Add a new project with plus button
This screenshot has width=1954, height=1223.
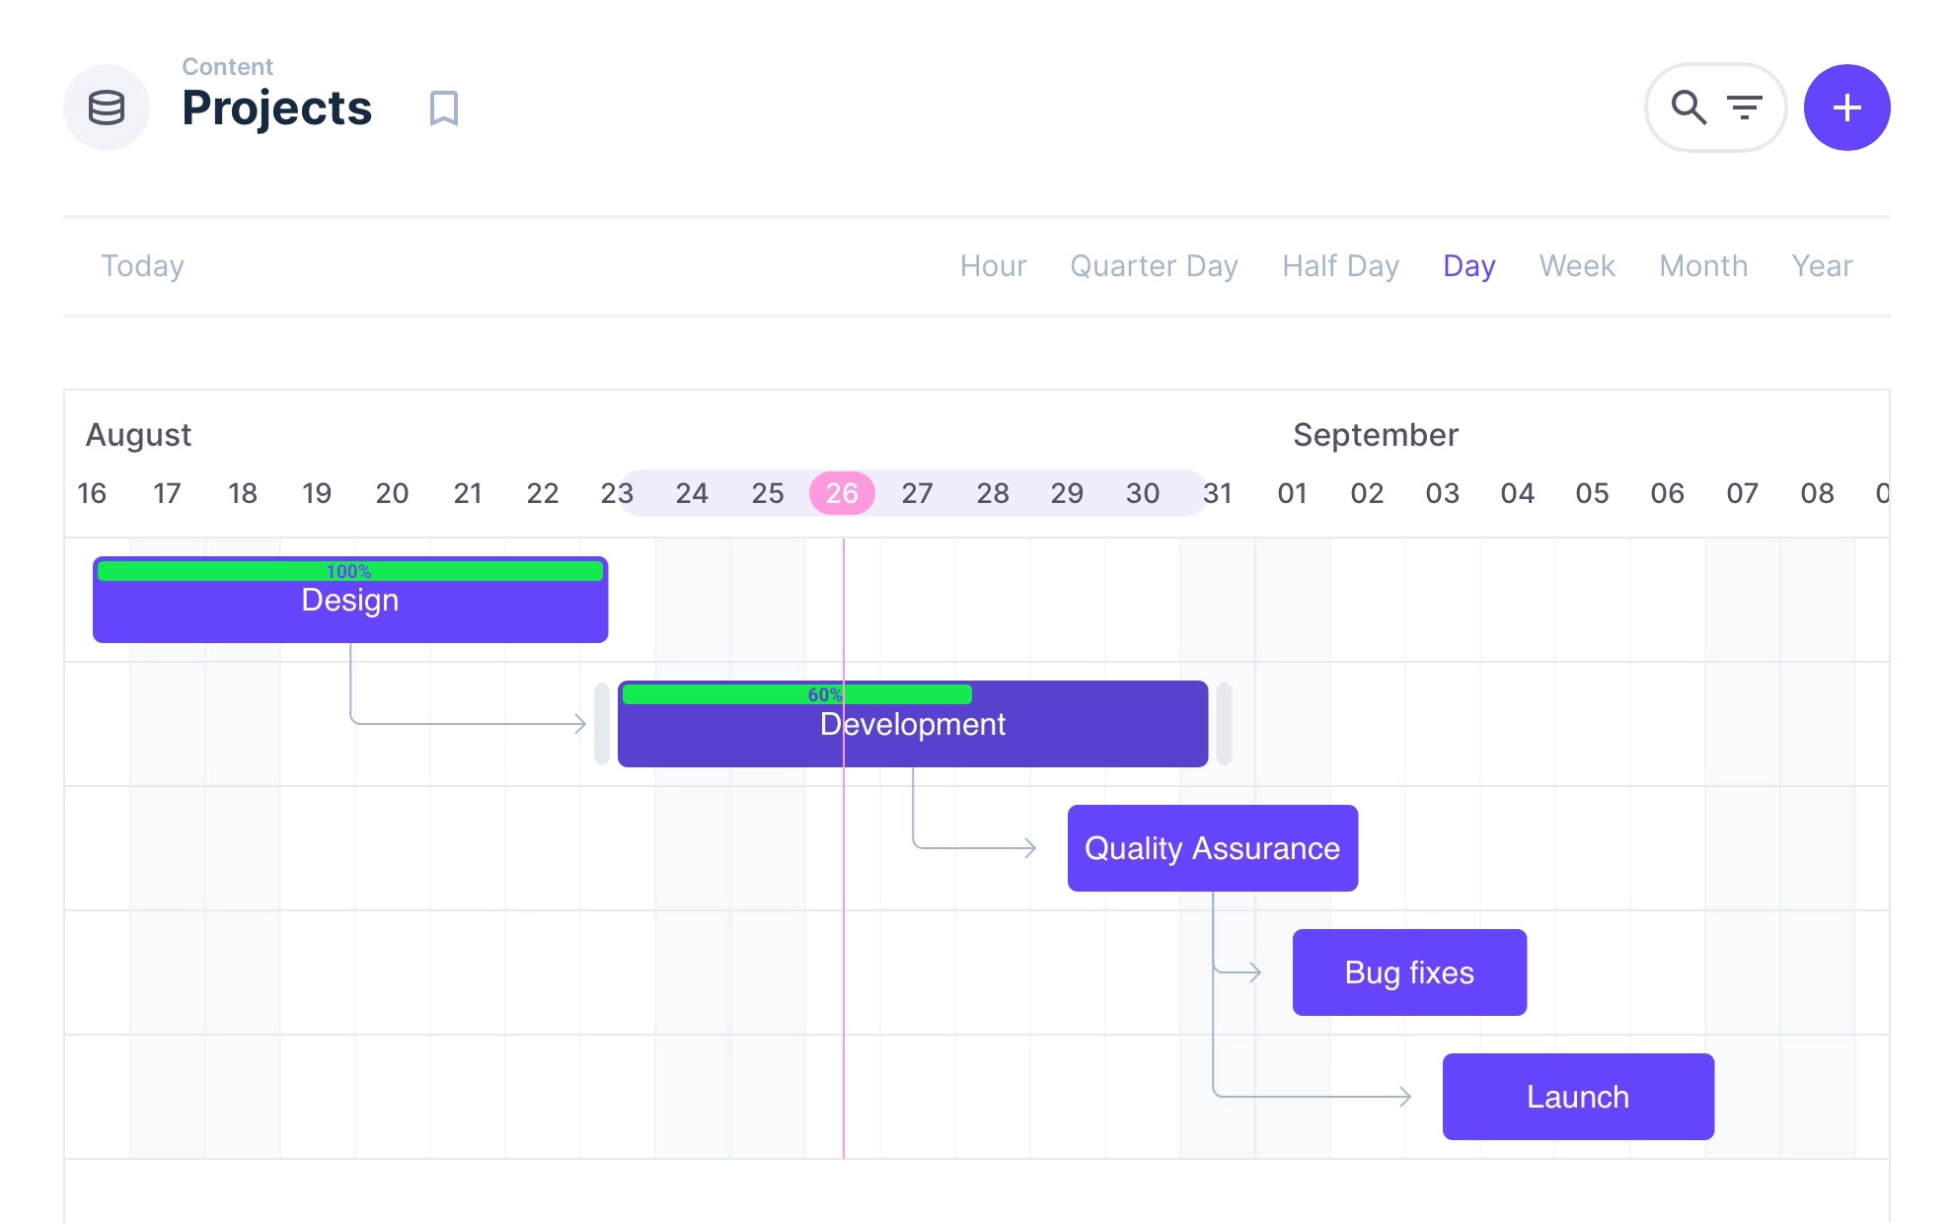click(1846, 108)
